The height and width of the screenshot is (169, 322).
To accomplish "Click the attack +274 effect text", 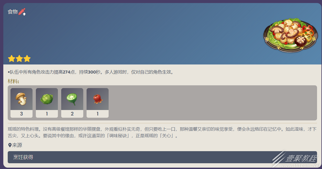I will click(x=91, y=72).
